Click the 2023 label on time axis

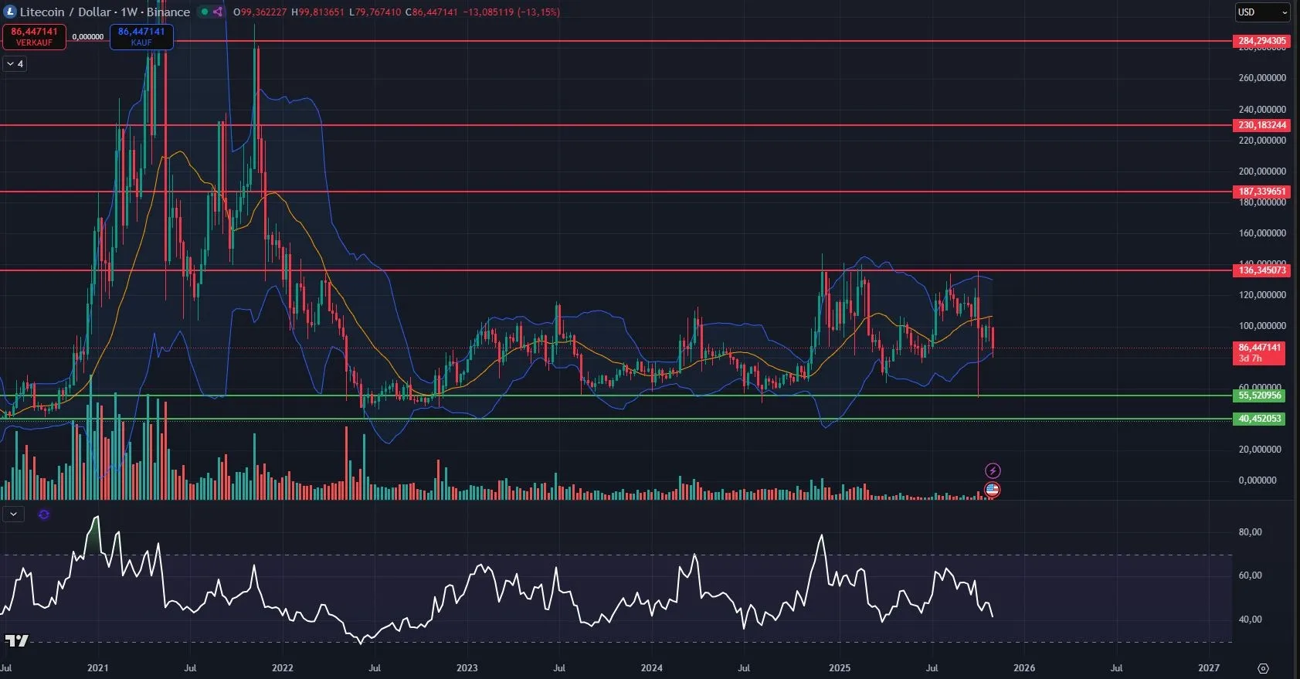click(467, 668)
